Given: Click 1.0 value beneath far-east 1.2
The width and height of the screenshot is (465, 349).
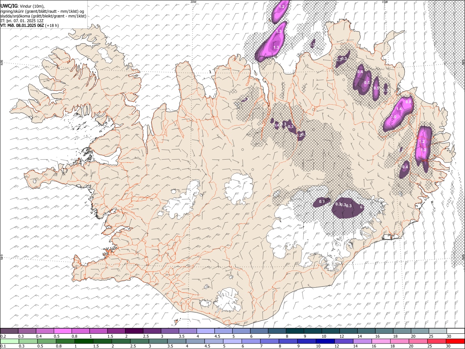Looking at the screenshot, I should pos(423,150).
